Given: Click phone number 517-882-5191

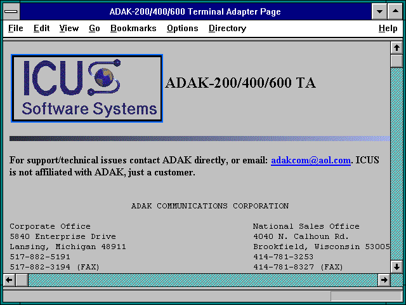Looking at the screenshot, I should 40,257.
